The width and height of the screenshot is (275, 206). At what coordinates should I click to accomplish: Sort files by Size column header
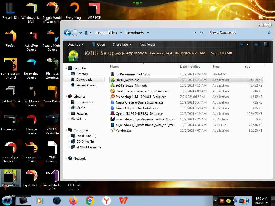247,67
